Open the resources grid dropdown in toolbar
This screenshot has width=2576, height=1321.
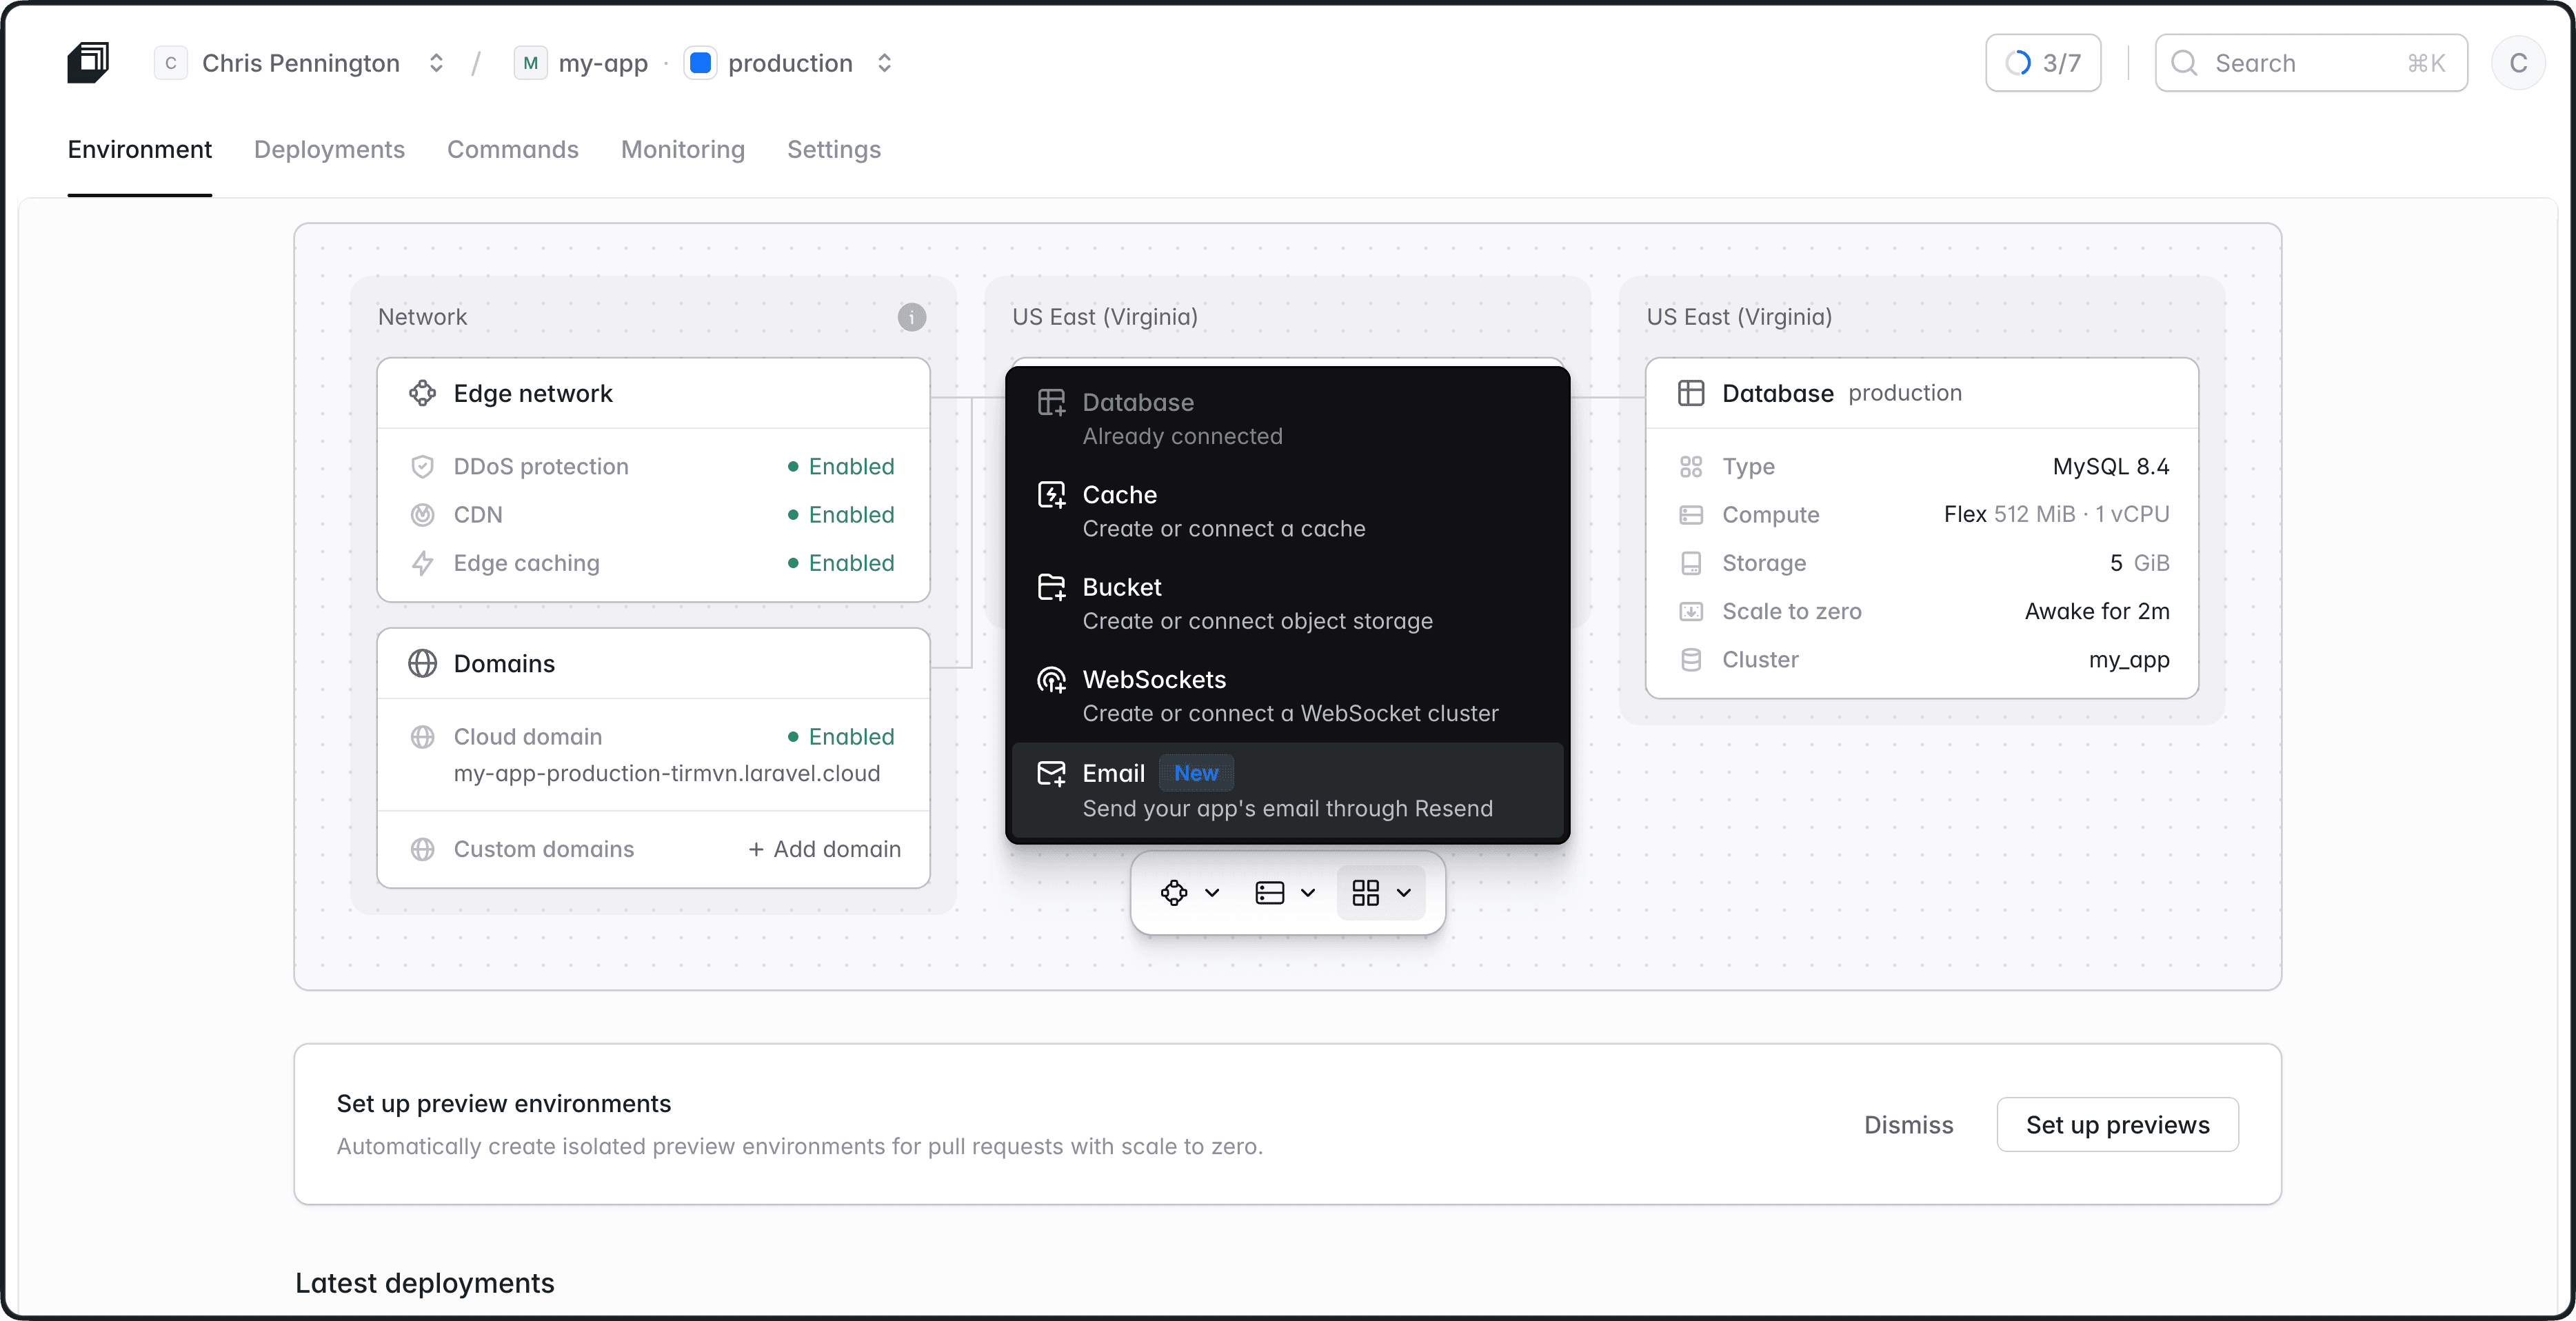click(1381, 892)
